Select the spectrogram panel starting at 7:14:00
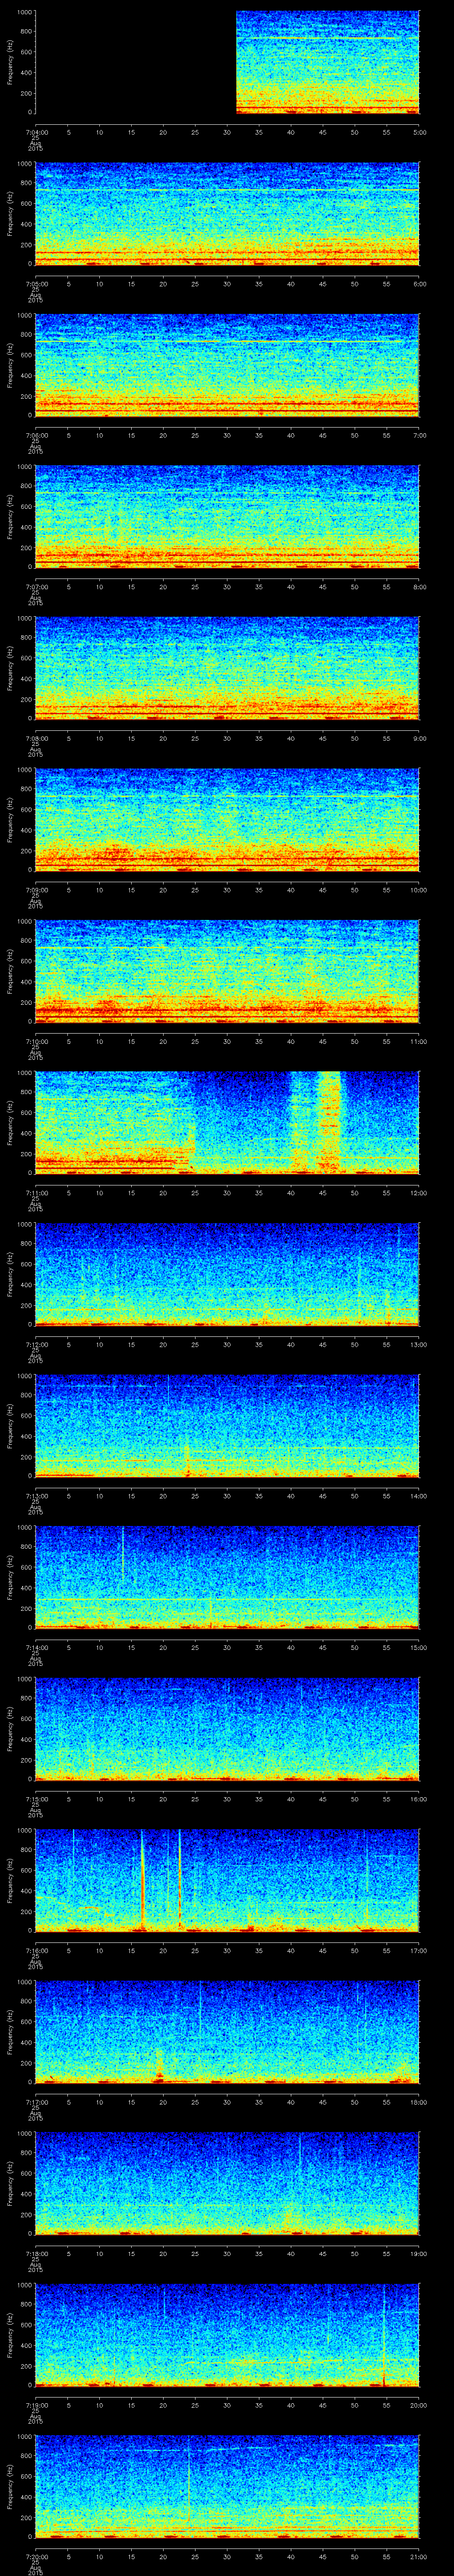The width and height of the screenshot is (454, 2576). point(227,1577)
